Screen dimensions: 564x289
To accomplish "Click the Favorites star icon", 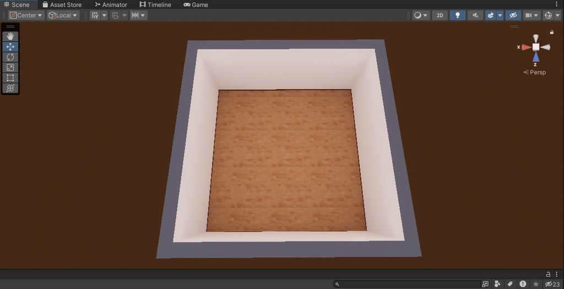I will (535, 284).
